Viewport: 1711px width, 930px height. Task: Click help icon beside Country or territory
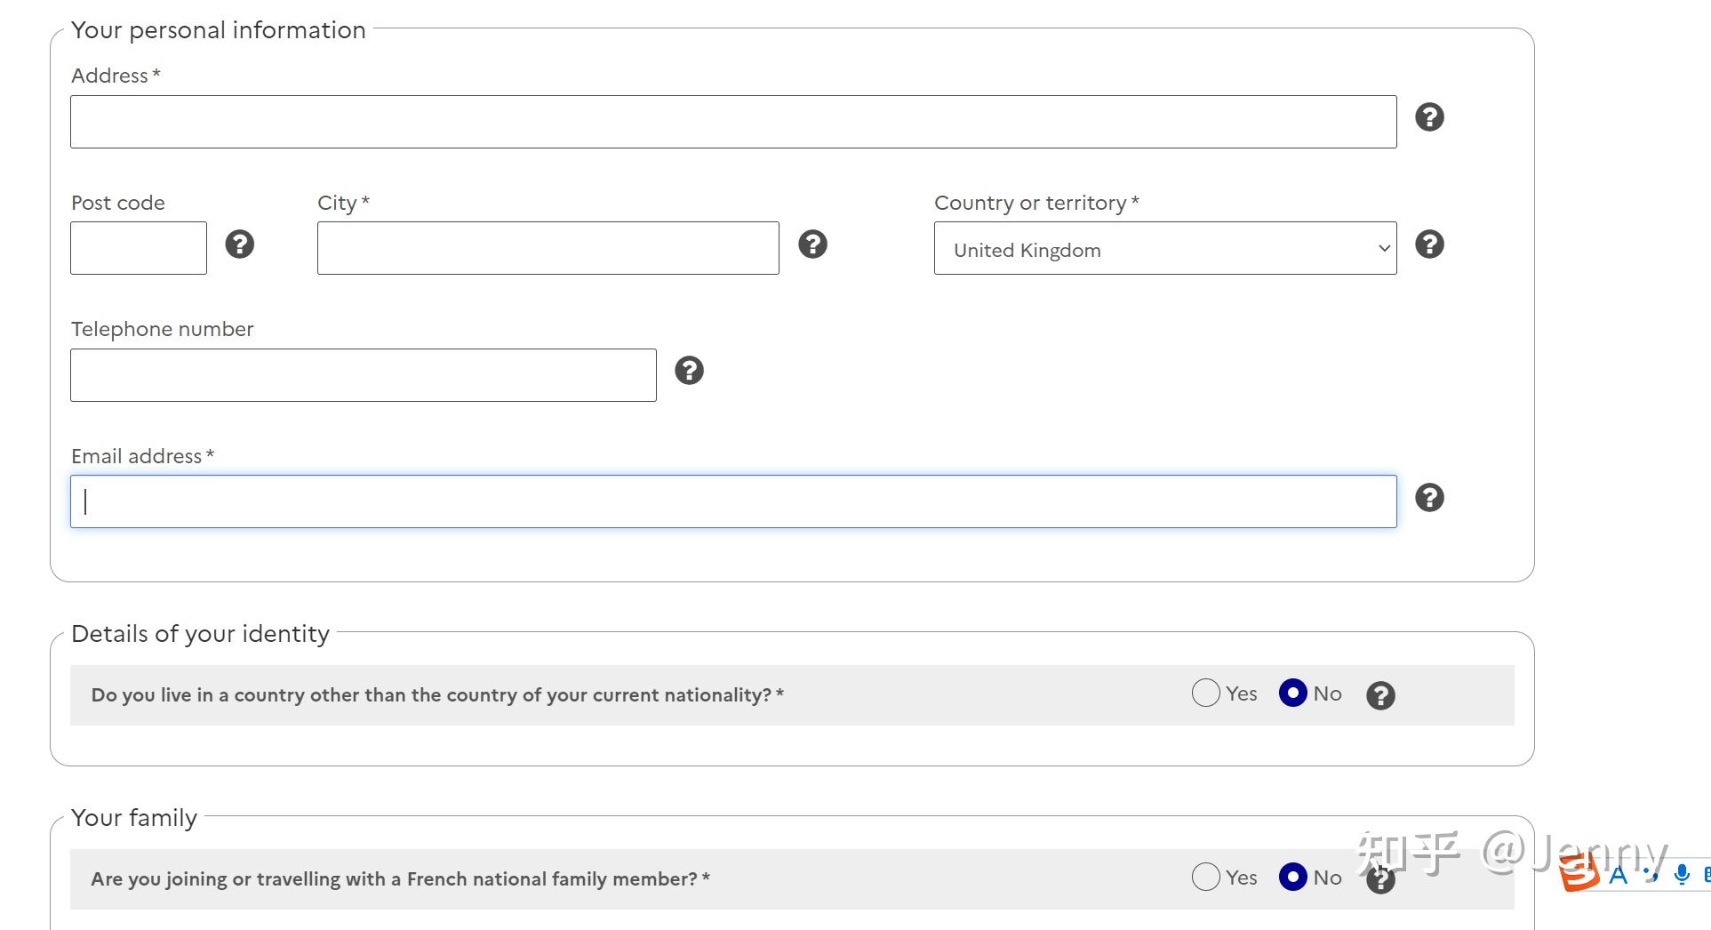click(x=1429, y=244)
